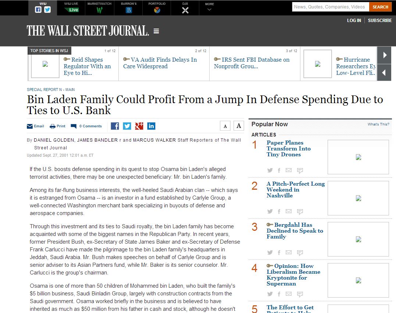Click the WSJ tab label in top bar

[43, 4]
